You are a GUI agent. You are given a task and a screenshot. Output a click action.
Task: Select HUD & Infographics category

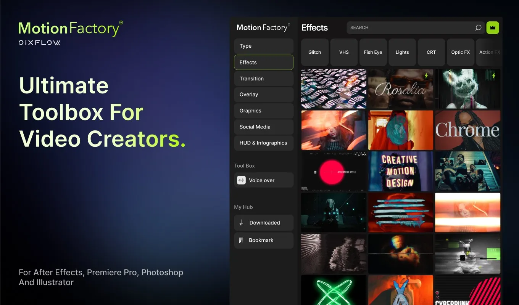pos(264,143)
